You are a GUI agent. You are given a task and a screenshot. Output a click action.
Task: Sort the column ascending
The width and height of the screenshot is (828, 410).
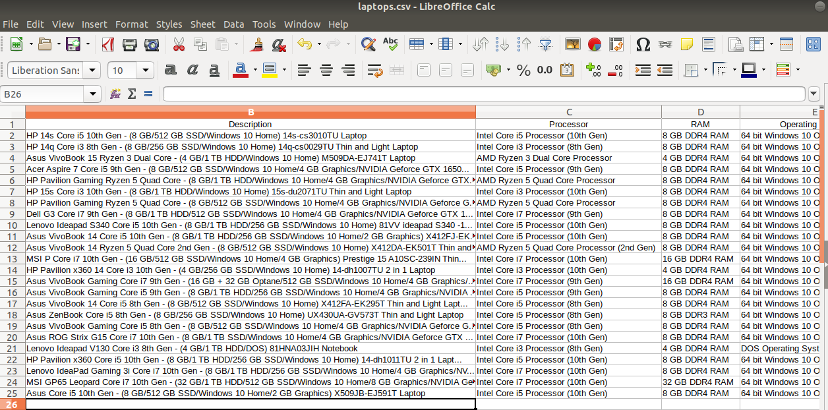point(502,44)
